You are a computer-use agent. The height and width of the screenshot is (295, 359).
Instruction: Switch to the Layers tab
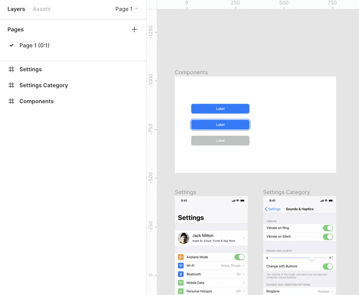(16, 9)
